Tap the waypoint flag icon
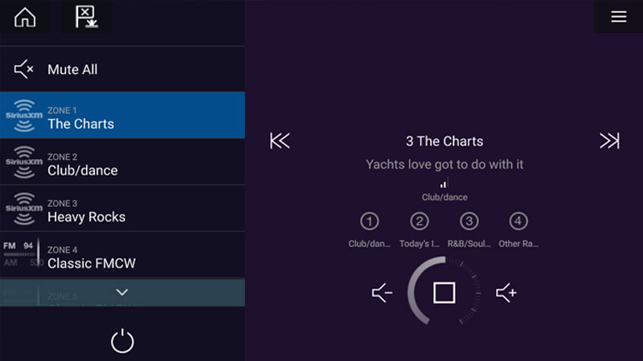Viewport: 643px width, 361px height. coord(85,17)
